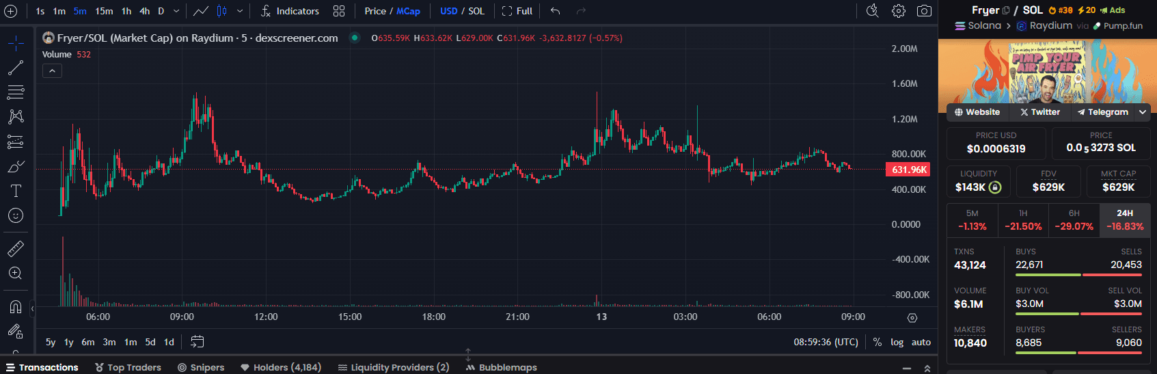Take a chart snapshot with camera icon
Viewport: 1157px width, 374px height.
point(924,11)
